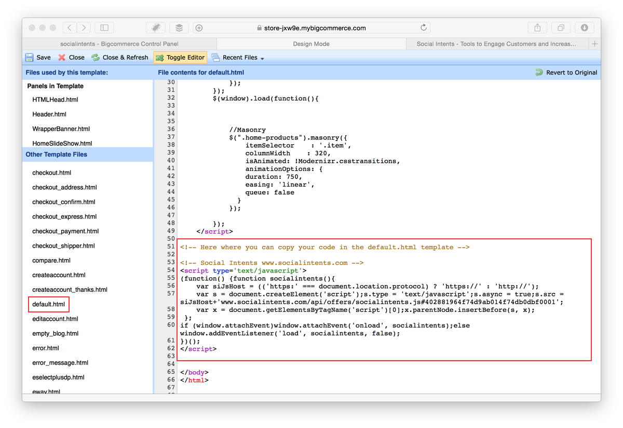This screenshot has width=623, height=428.
Task: Open compare.html template file
Action: coord(51,260)
